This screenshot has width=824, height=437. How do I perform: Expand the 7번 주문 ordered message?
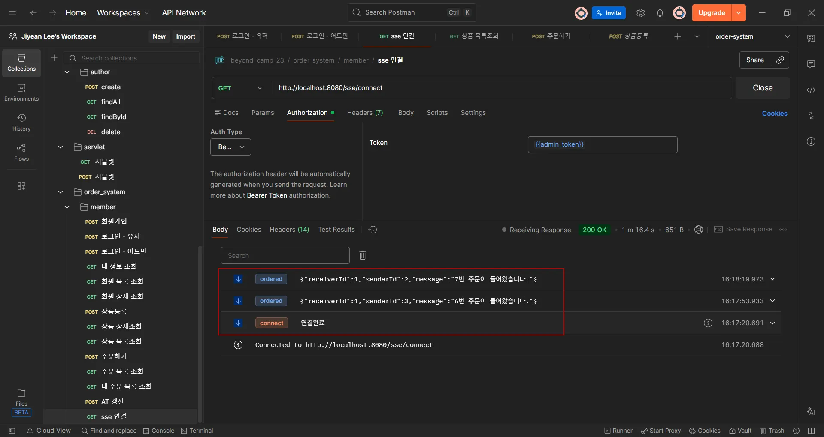click(x=772, y=279)
